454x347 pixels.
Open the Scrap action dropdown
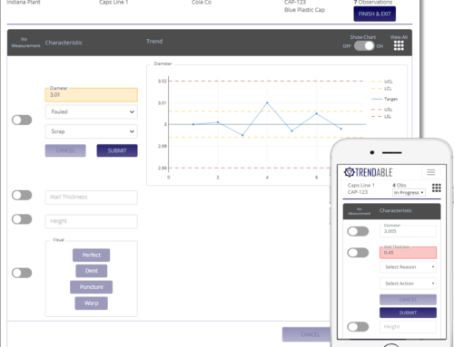[x=92, y=131]
